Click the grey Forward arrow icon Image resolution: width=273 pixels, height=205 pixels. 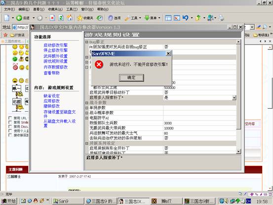(39, 18)
